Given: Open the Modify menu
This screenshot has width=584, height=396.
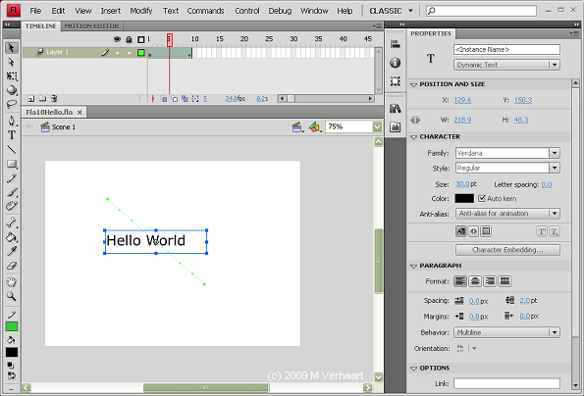Looking at the screenshot, I should tap(141, 11).
